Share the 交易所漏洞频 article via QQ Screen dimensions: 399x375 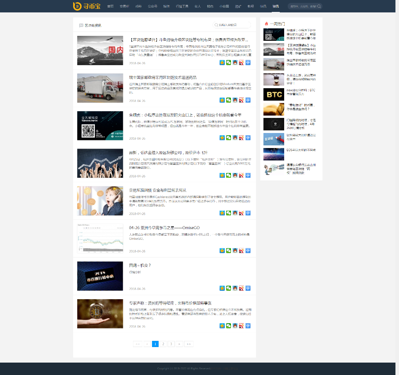pyautogui.click(x=235, y=213)
